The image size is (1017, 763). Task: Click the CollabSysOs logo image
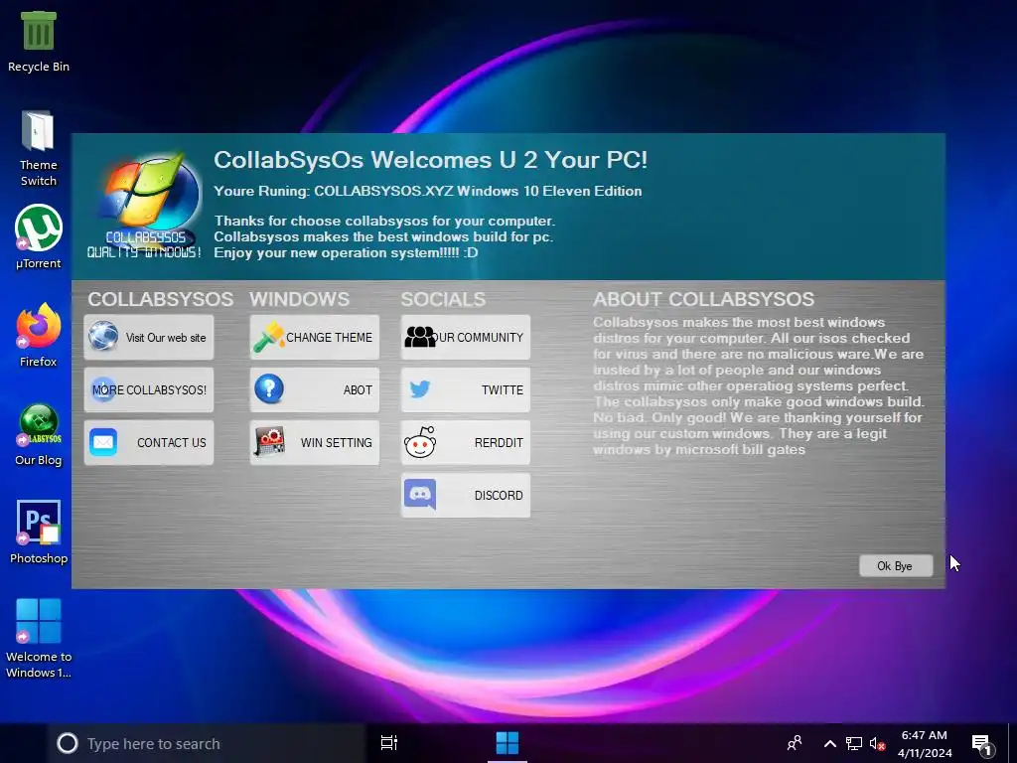(145, 205)
